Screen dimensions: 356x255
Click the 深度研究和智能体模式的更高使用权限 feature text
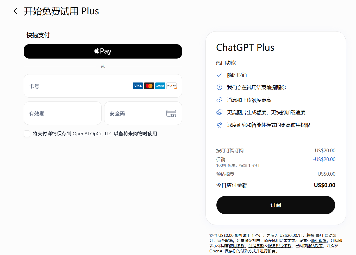[x=269, y=125]
